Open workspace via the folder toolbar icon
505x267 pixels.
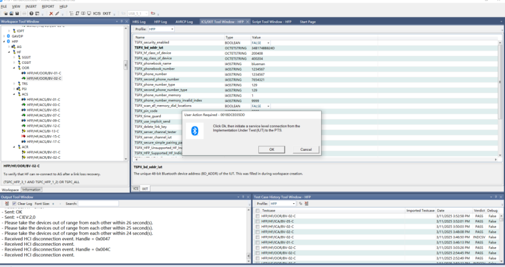[6, 13]
